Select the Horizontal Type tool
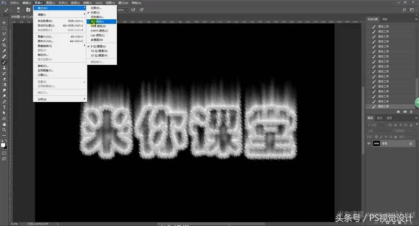The image size is (419, 226). 4,108
